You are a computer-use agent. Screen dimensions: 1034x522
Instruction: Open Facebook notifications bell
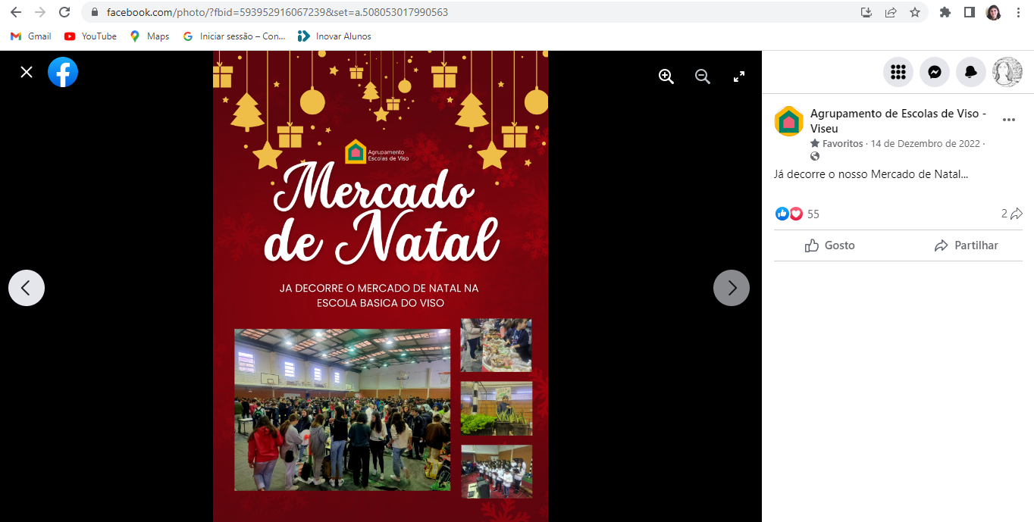pyautogui.click(x=971, y=72)
